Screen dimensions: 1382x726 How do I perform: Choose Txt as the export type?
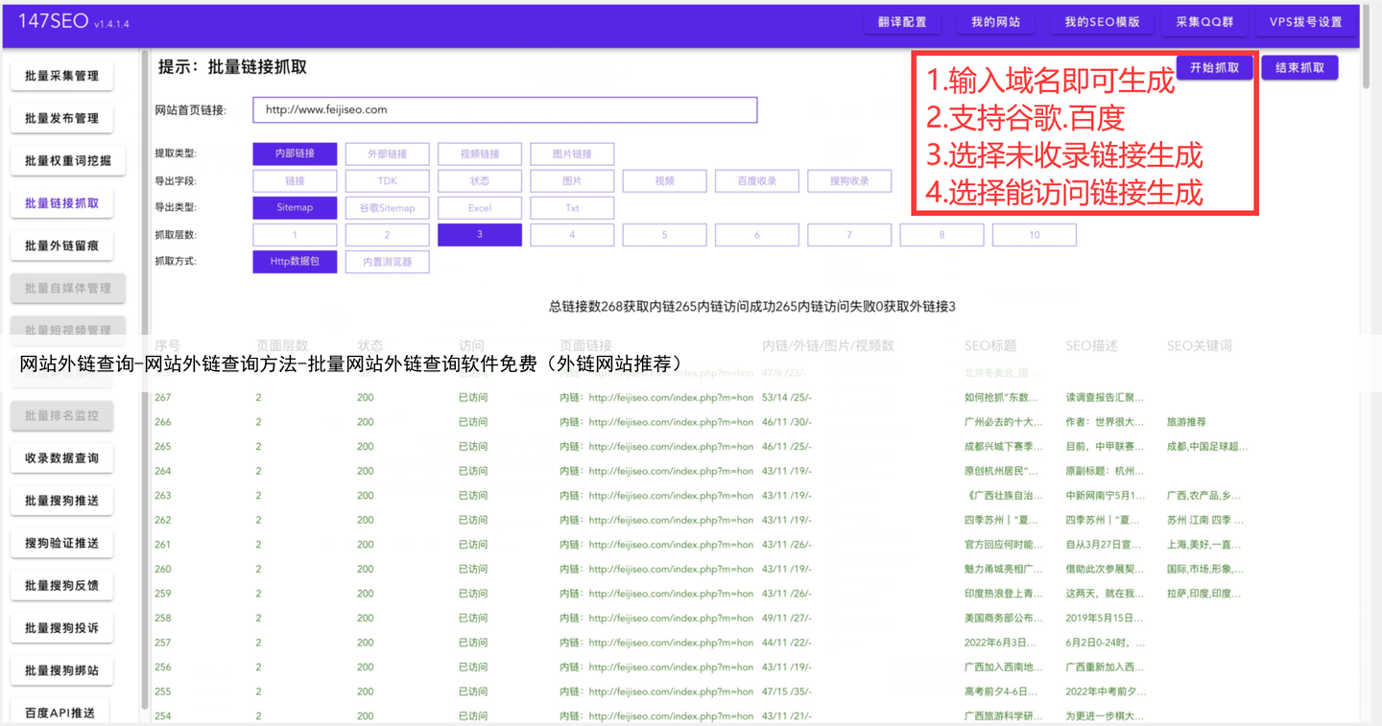(571, 207)
